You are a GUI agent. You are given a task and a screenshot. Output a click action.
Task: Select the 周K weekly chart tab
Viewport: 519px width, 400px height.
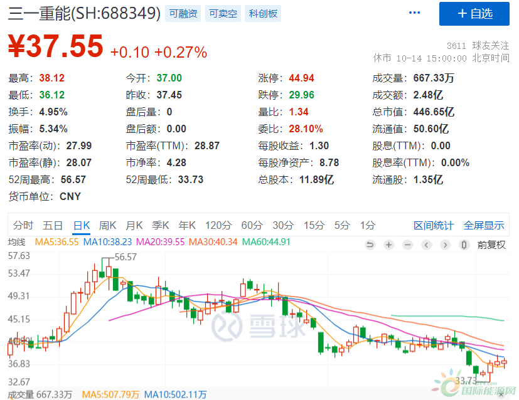[108, 225]
